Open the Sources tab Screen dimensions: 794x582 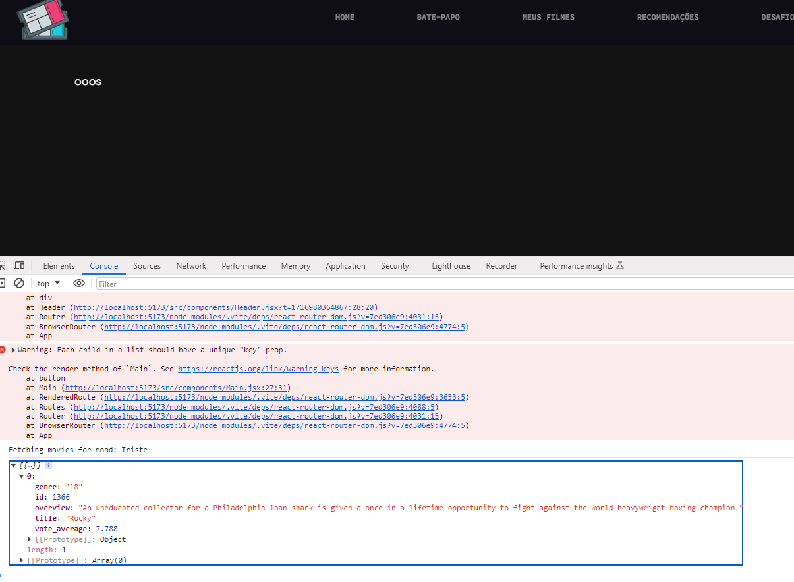[x=147, y=266]
